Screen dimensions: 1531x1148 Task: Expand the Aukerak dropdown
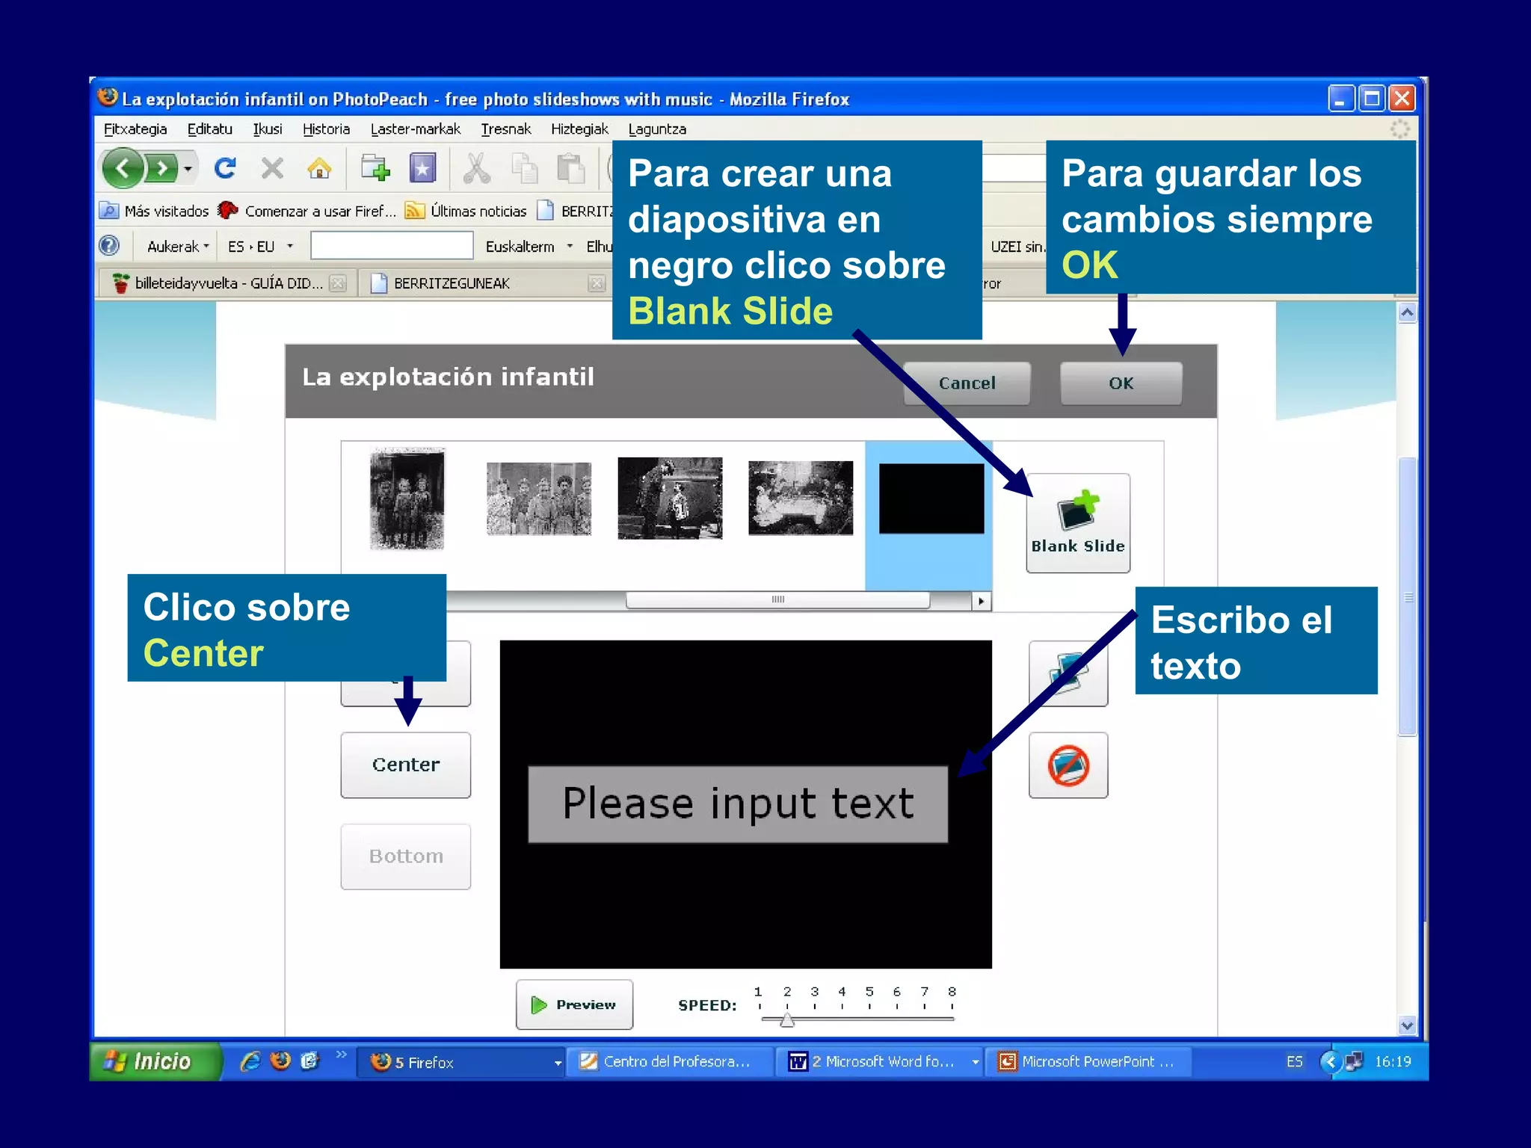(x=177, y=246)
